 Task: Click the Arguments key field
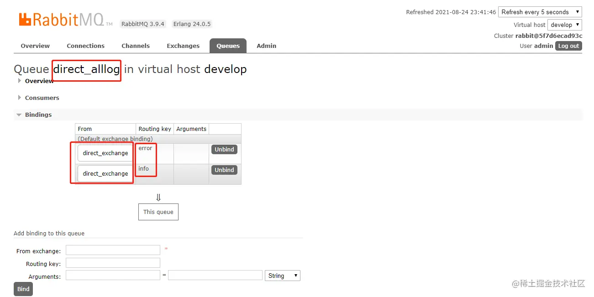(x=113, y=275)
